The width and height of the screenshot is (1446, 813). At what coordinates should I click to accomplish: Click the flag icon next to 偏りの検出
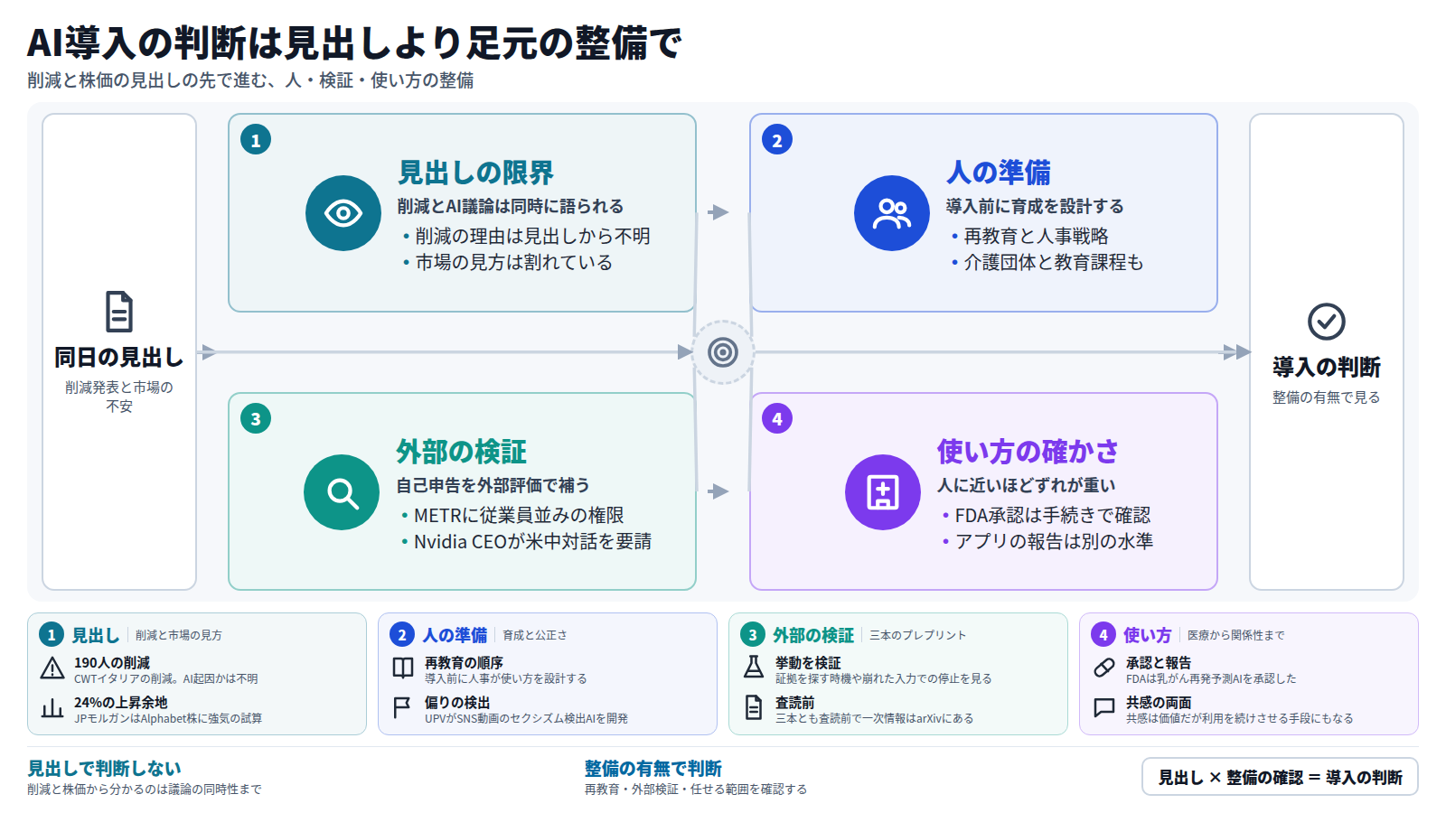point(403,708)
